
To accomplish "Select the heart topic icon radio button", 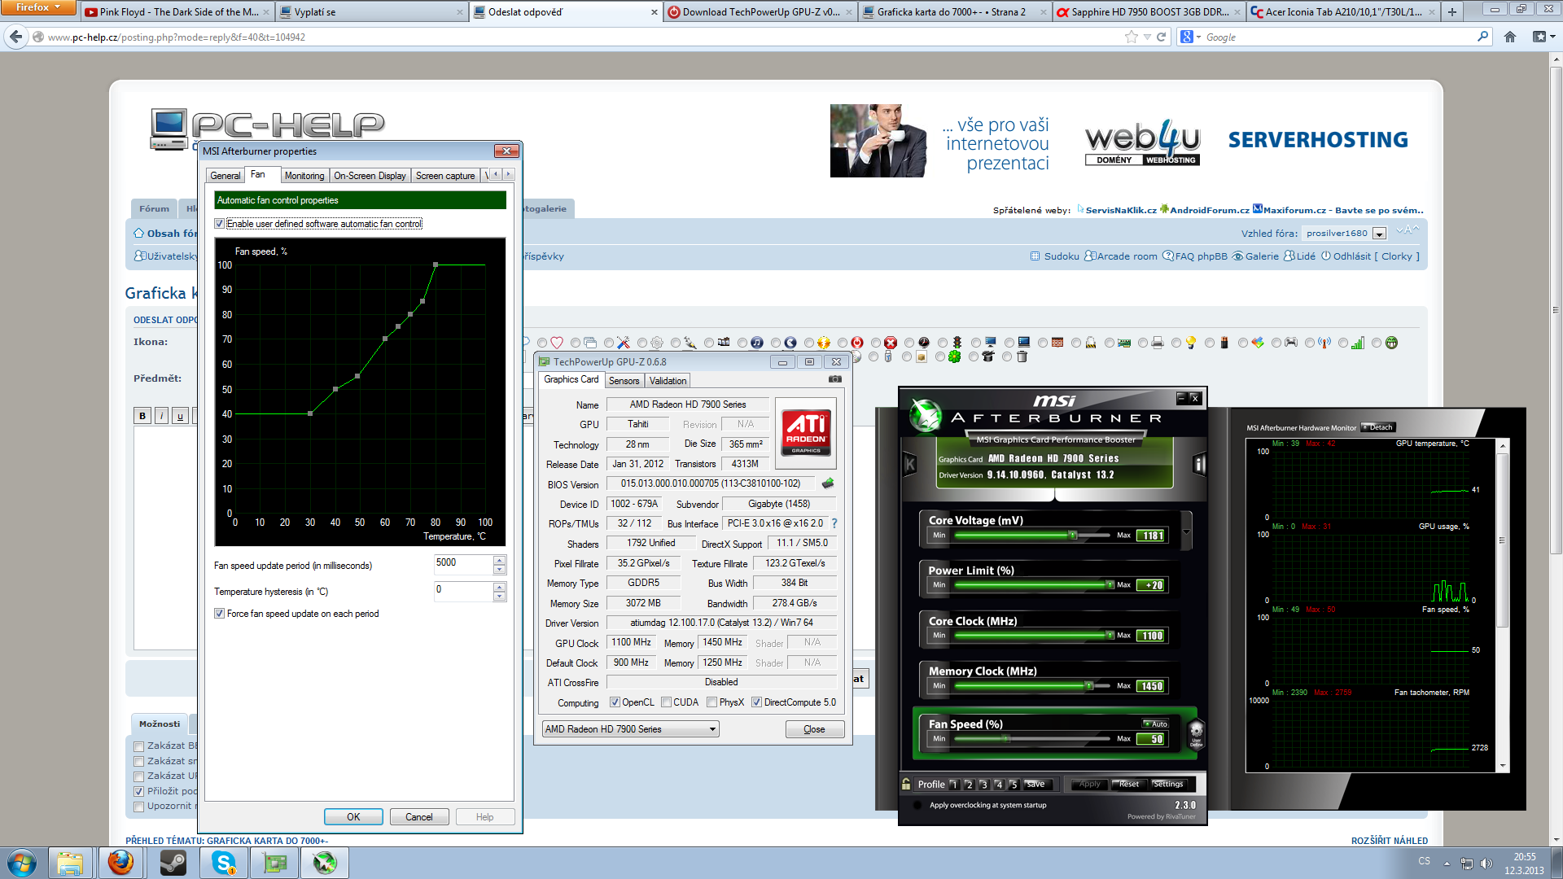I will click(542, 343).
